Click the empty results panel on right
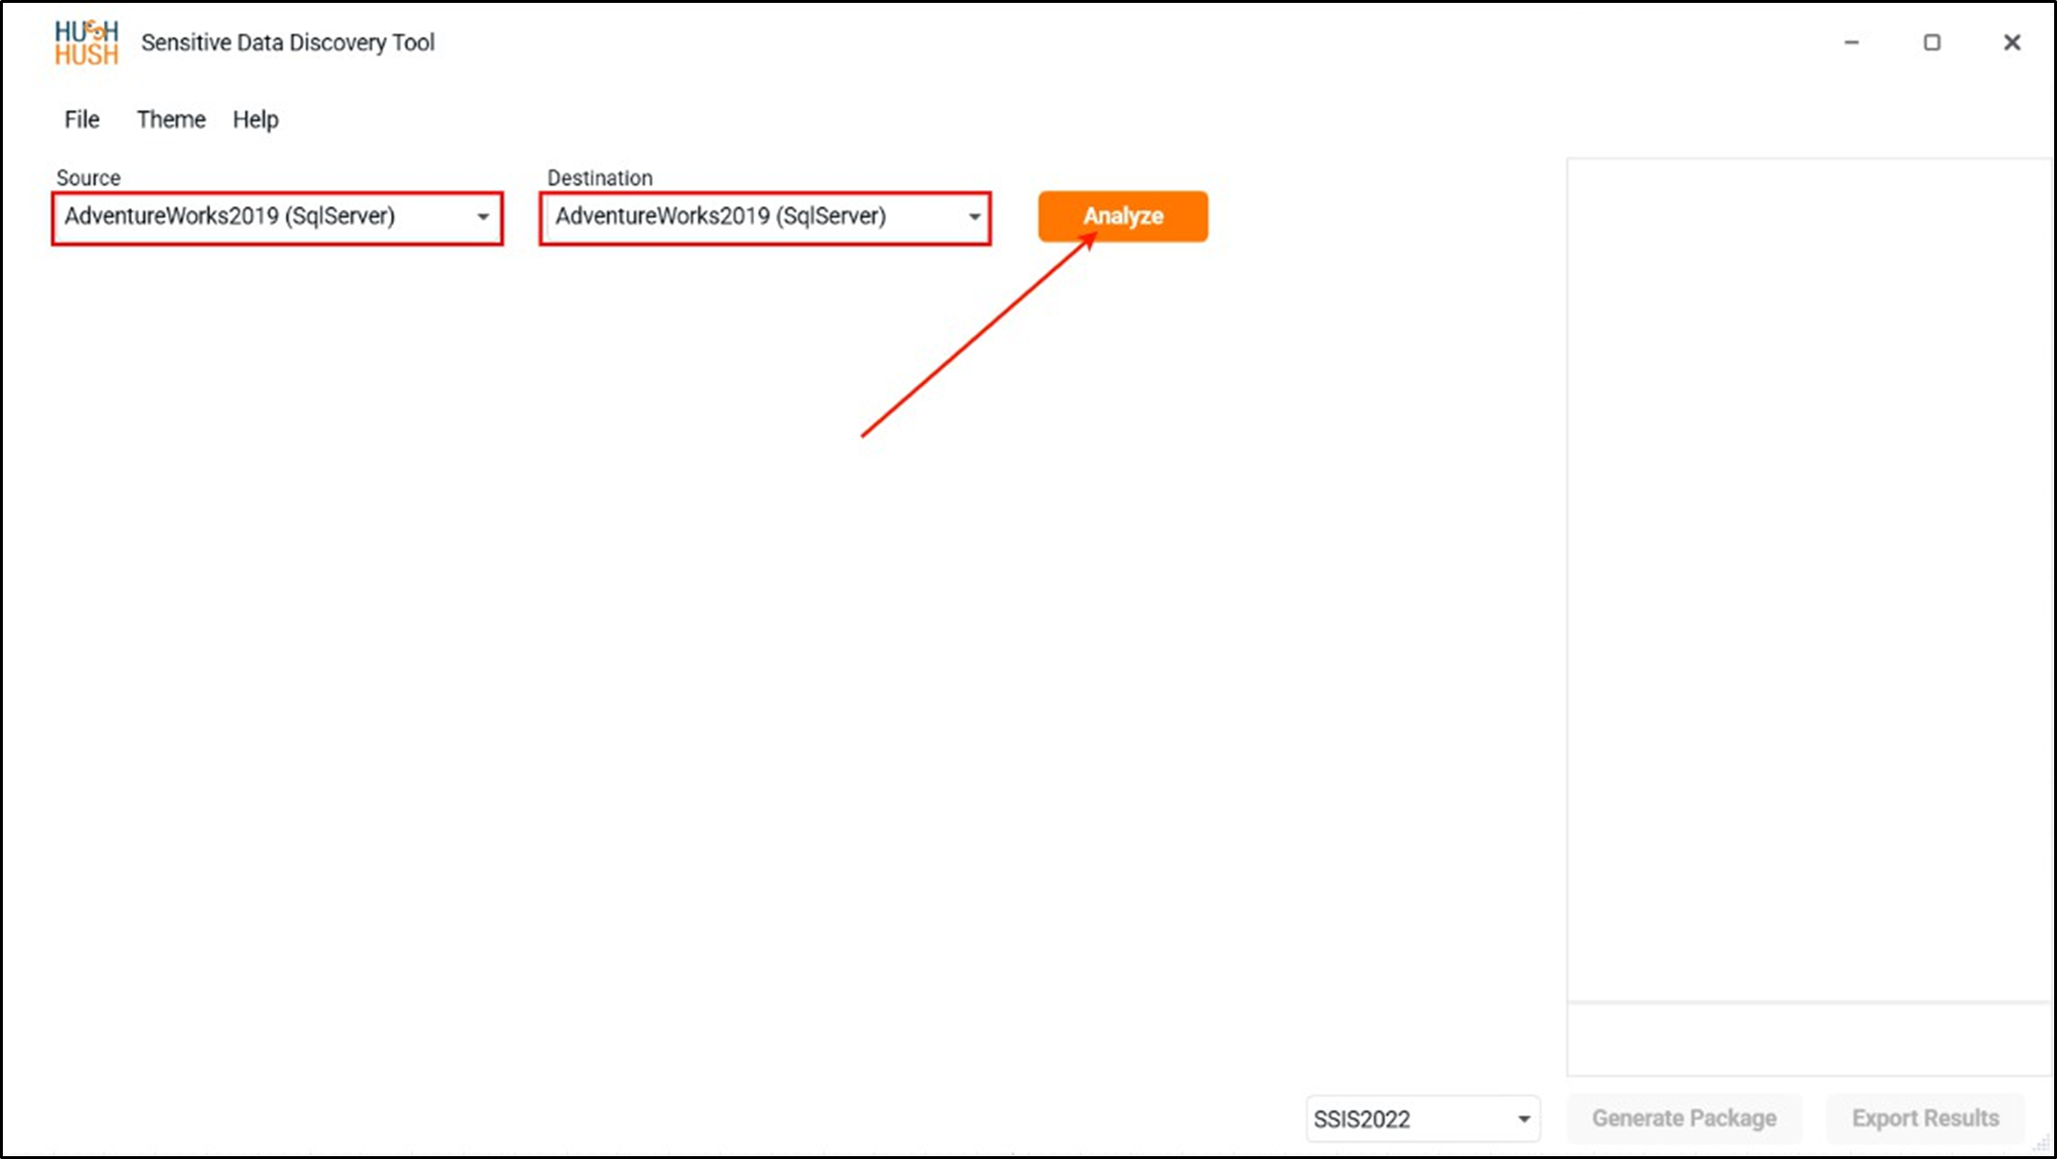2057x1159 pixels. 1809,580
